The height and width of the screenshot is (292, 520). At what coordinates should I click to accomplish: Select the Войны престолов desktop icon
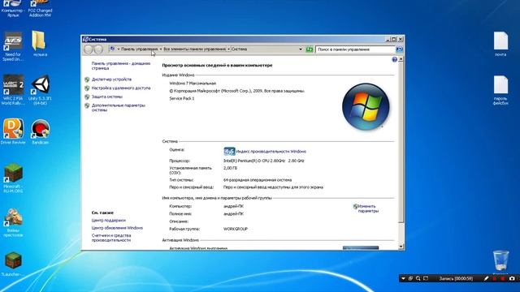[x=13, y=222]
